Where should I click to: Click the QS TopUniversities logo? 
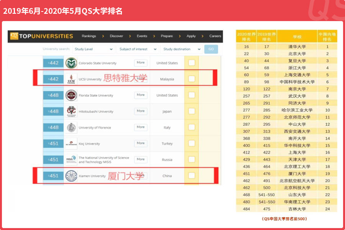41,36
